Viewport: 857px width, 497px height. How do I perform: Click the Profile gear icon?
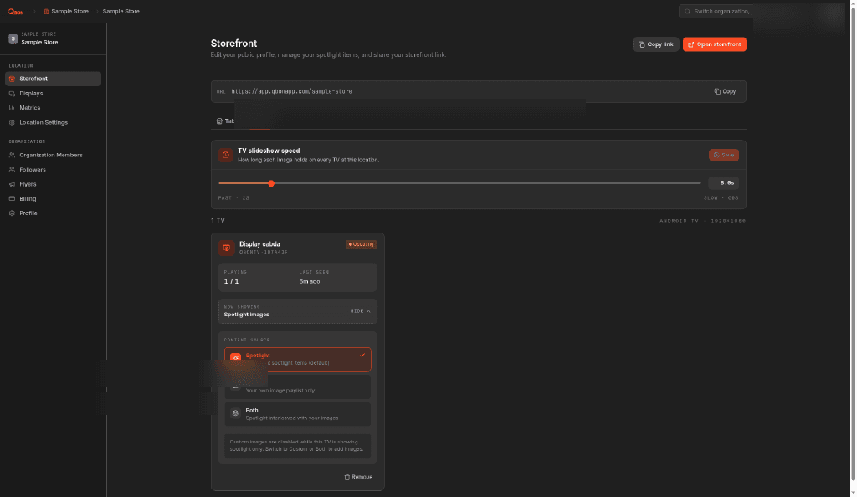click(12, 213)
